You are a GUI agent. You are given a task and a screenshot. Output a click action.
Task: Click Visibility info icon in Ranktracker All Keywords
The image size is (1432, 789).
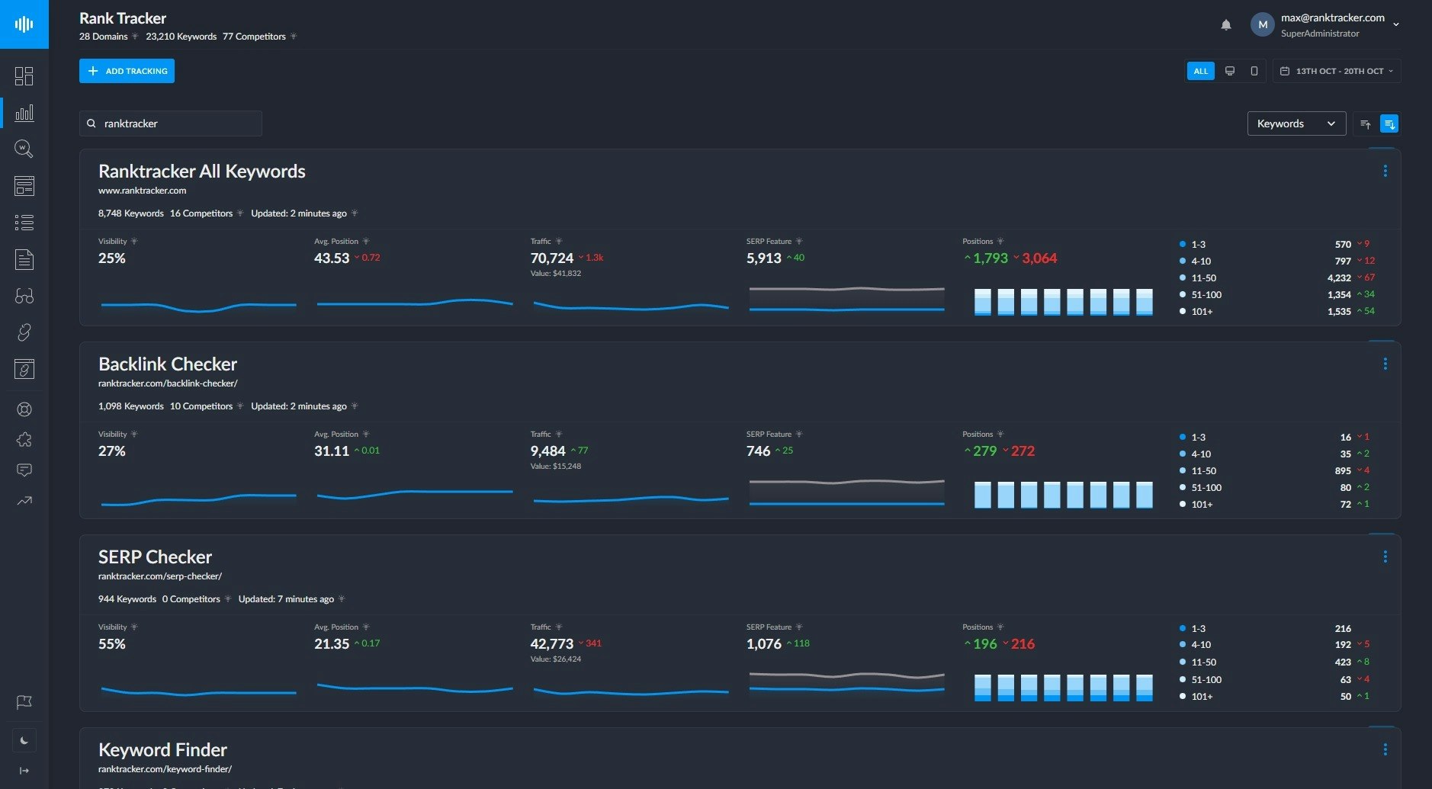coord(134,242)
